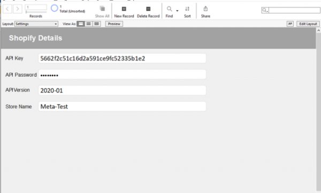This screenshot has height=193, width=321.
Task: Click the API Version field
Action: point(122,91)
